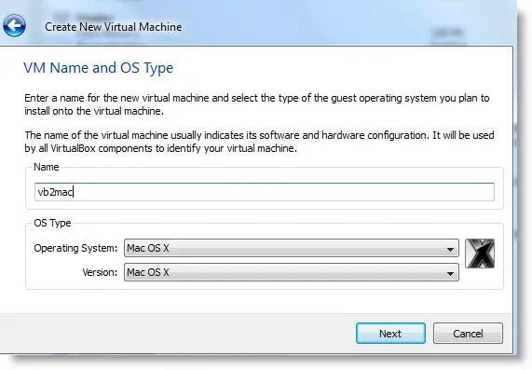The width and height of the screenshot is (532, 370).
Task: Cancel the virtual machine wizard
Action: pos(468,334)
